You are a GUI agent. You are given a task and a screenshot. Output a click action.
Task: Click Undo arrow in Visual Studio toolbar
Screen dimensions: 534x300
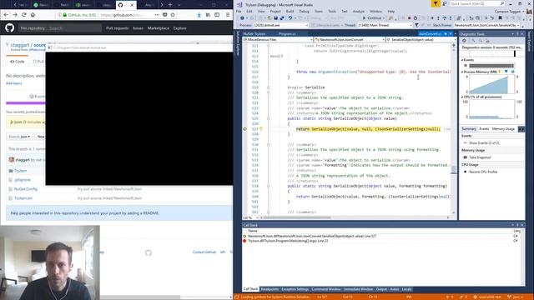[x=290, y=18]
